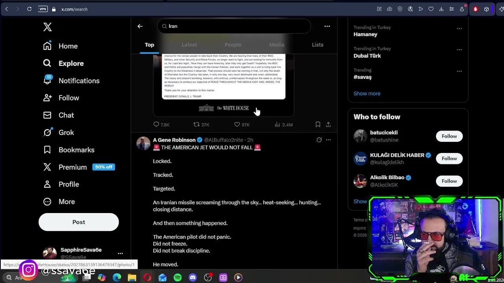The width and height of the screenshot is (504, 283).
Task: Open Premium 50% off offer
Action: 79,167
